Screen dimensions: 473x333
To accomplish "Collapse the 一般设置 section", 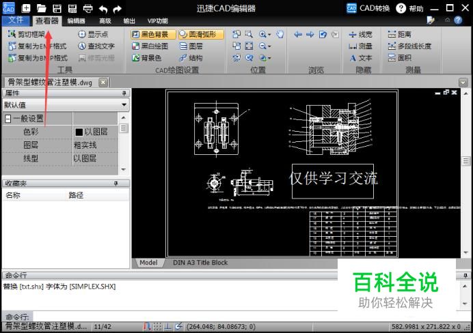I will coord(8,119).
